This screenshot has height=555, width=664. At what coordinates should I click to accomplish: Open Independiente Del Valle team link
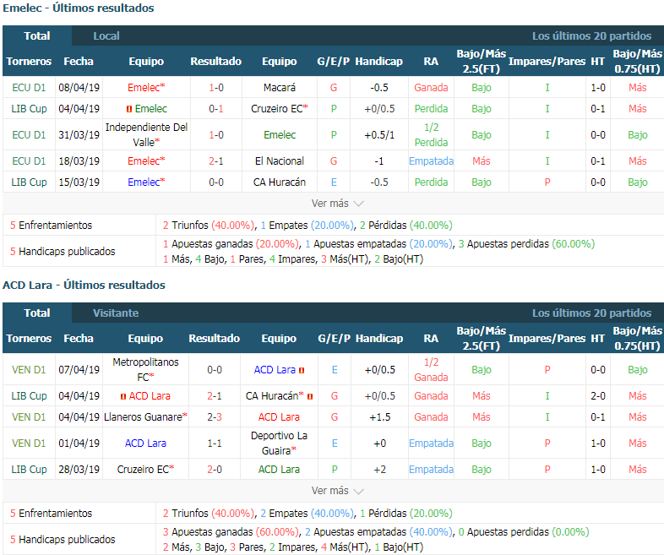146,134
